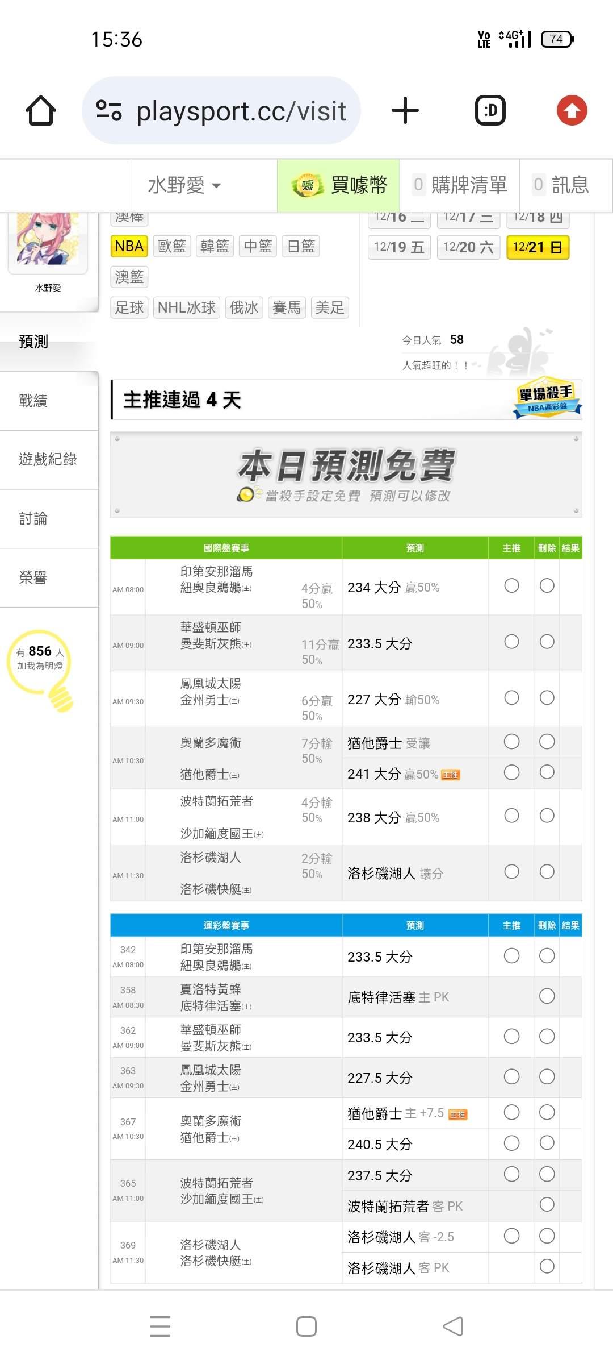Open the 戰績 sidebar item

click(x=49, y=401)
